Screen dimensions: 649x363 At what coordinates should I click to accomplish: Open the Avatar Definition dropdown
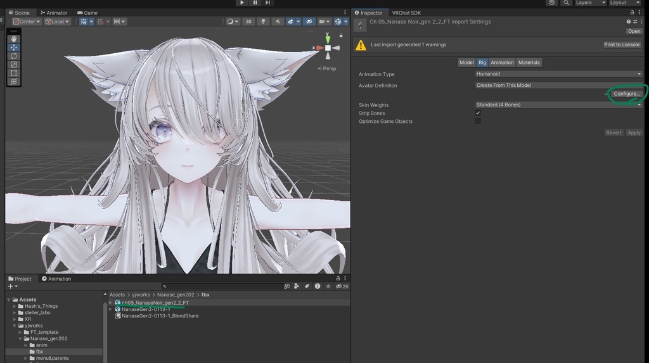pos(558,86)
